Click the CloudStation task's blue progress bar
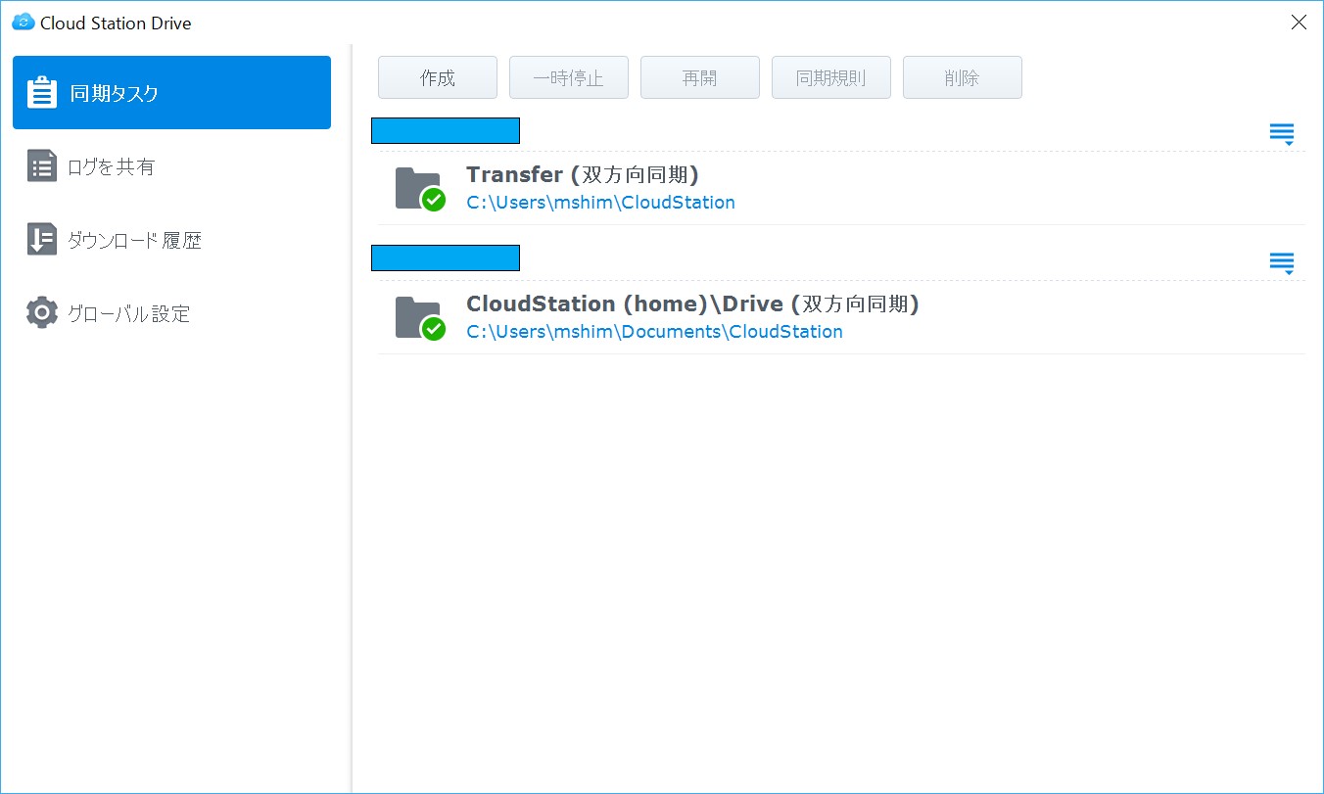This screenshot has height=794, width=1324. 445,257
